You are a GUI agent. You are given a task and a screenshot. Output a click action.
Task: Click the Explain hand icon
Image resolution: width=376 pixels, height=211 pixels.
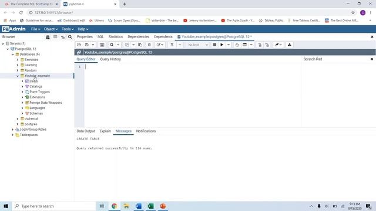pyautogui.click(x=237, y=45)
